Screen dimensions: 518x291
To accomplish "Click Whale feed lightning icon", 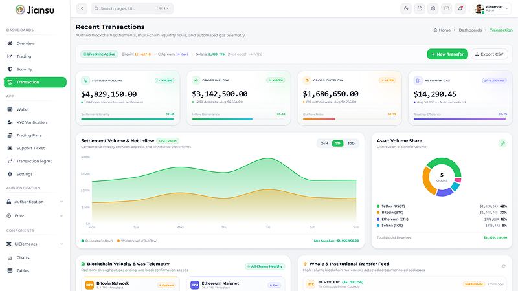I will 305,264.
